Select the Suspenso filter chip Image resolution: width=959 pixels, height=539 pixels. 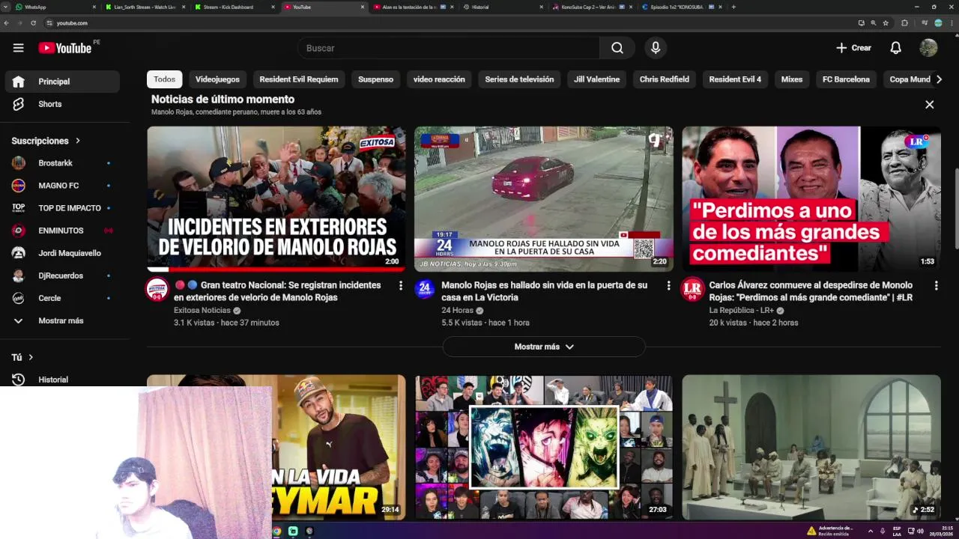[x=375, y=79]
